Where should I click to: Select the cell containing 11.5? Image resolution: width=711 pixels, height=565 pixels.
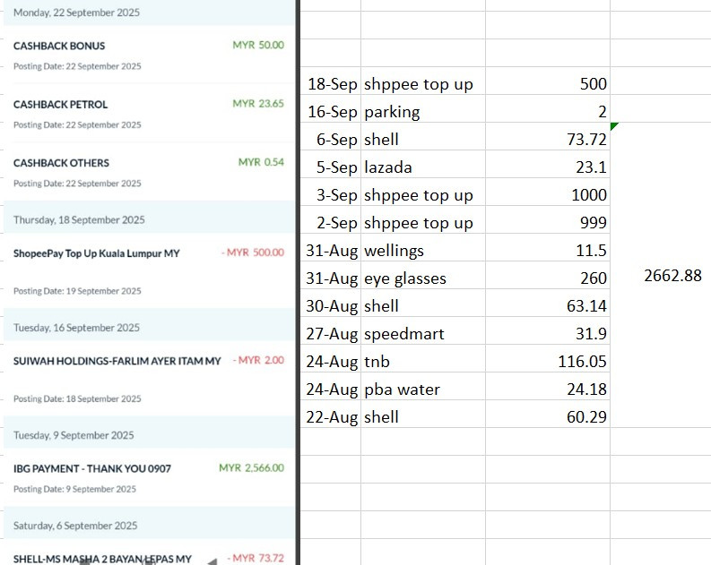[x=548, y=248]
